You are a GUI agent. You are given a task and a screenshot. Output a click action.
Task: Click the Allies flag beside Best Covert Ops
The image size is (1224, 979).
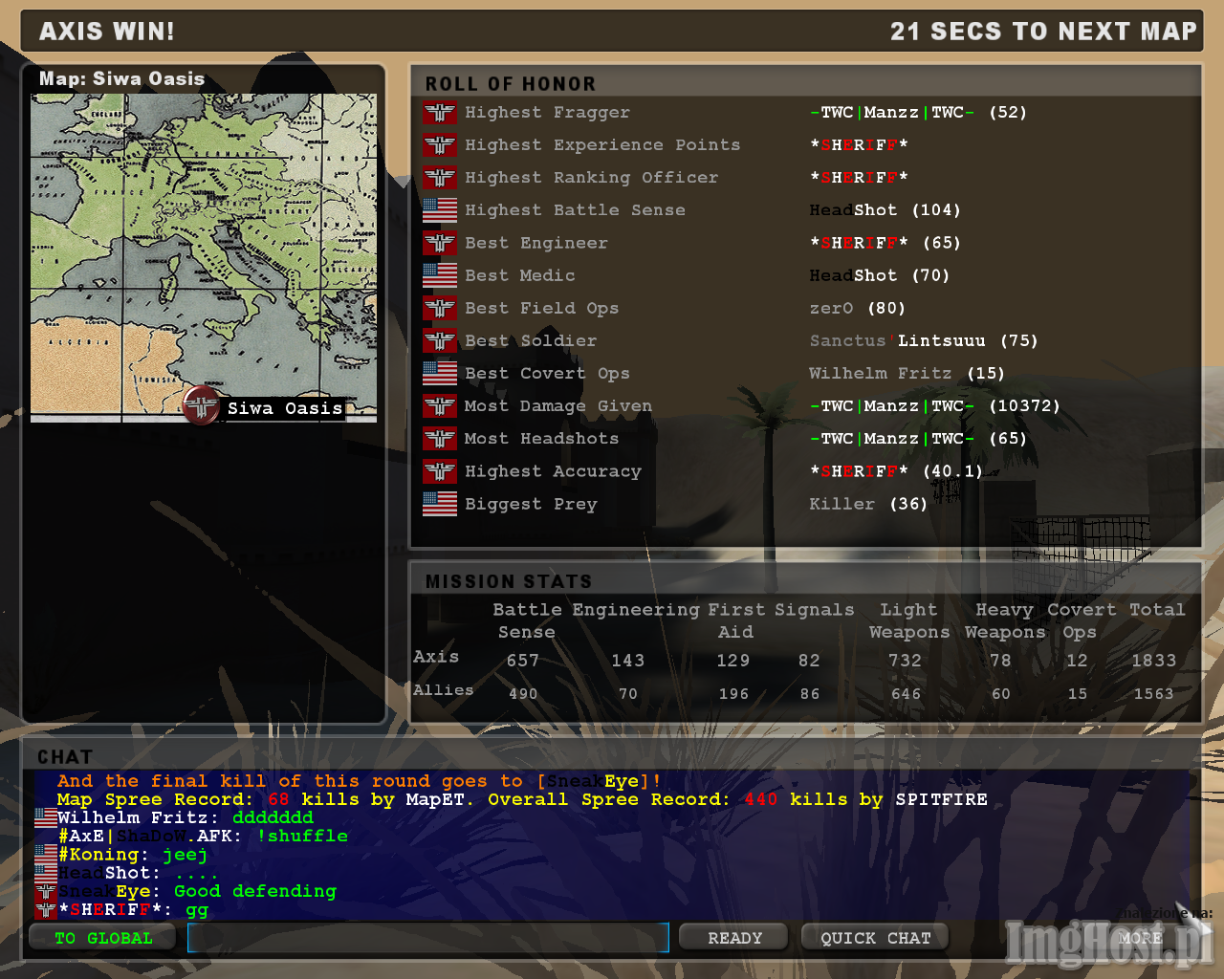pos(440,374)
